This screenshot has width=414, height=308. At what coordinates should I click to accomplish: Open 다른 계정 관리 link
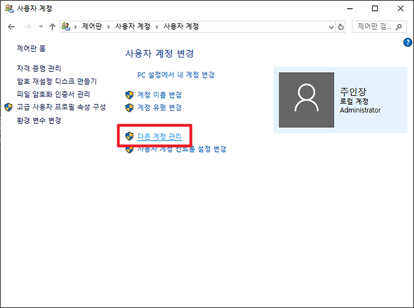click(x=159, y=136)
